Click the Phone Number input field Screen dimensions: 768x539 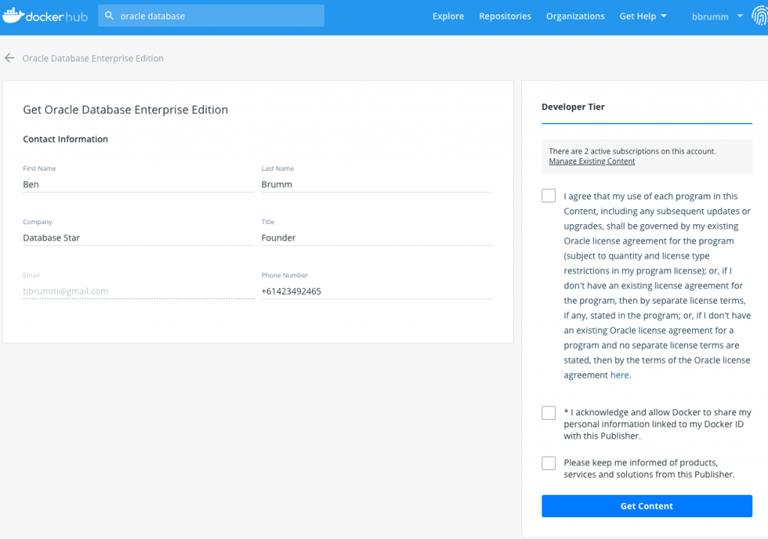pyautogui.click(x=376, y=291)
